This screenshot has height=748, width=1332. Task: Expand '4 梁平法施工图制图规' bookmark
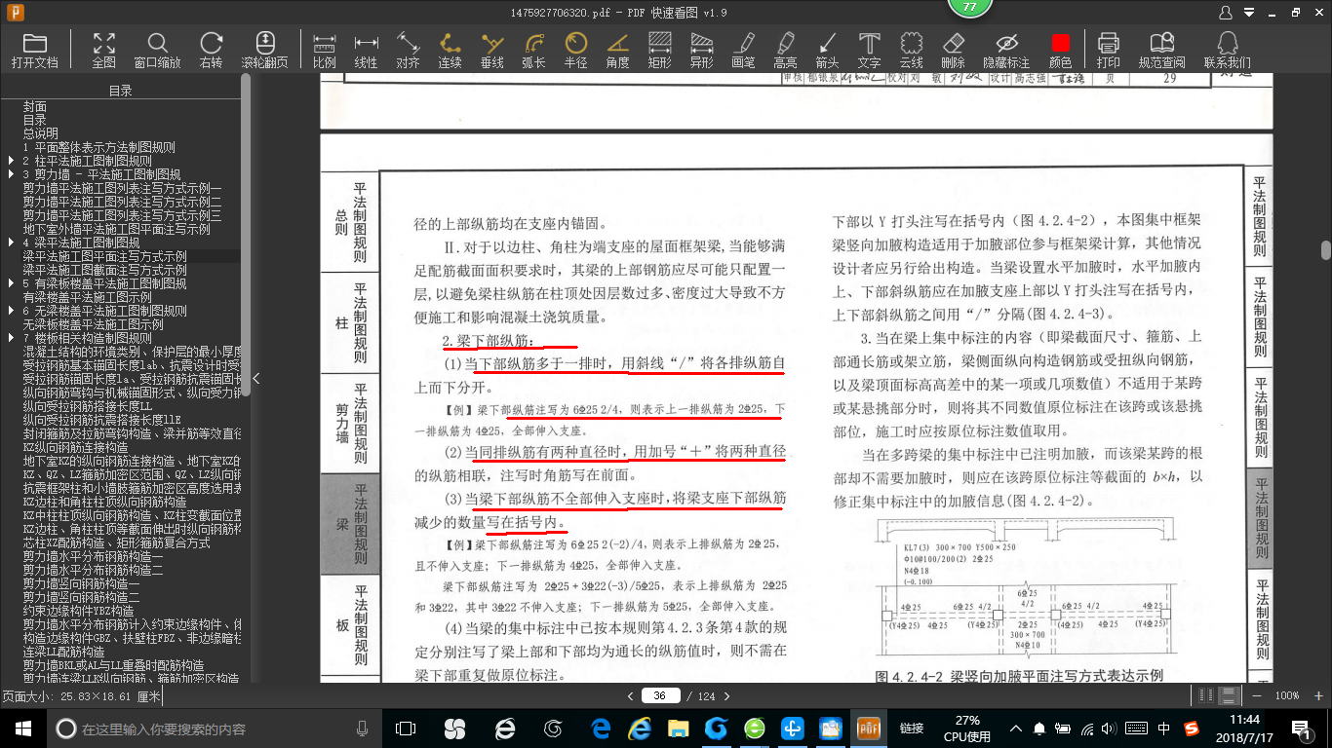point(11,243)
